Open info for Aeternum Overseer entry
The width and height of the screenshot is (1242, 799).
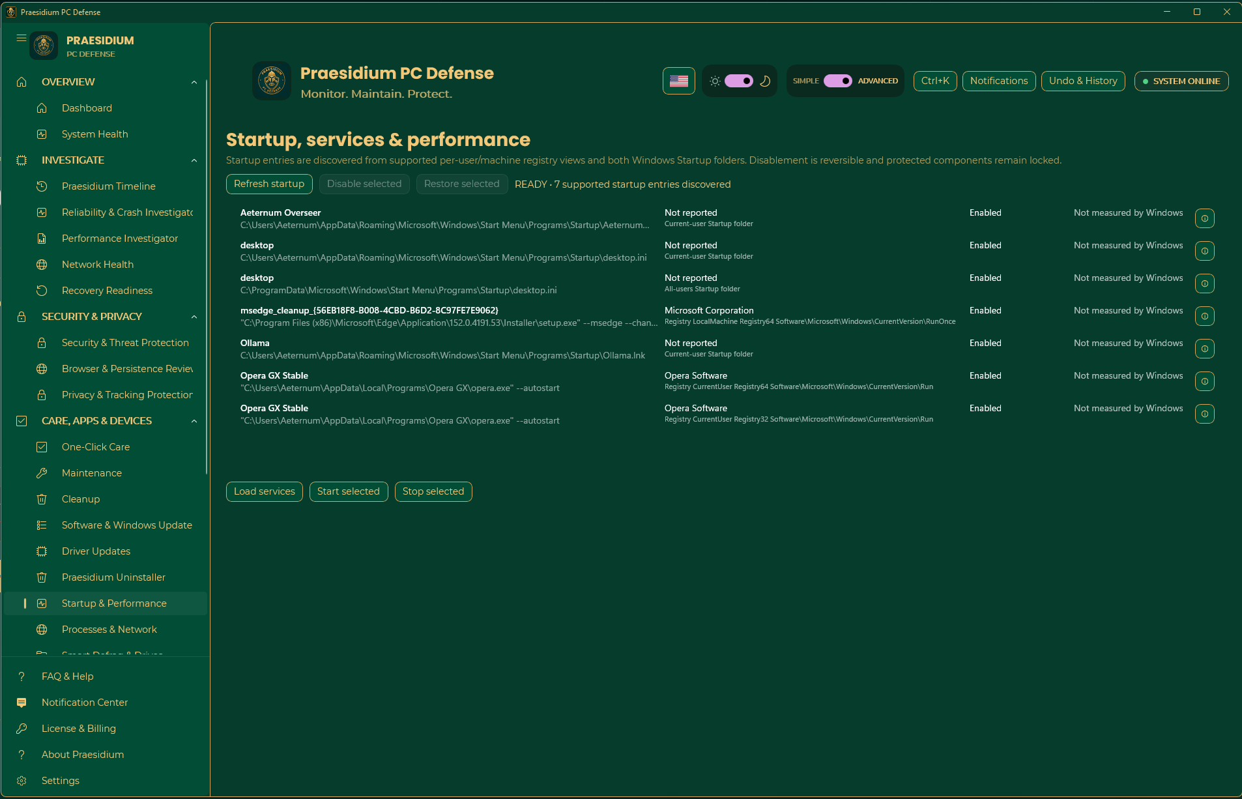coord(1205,218)
